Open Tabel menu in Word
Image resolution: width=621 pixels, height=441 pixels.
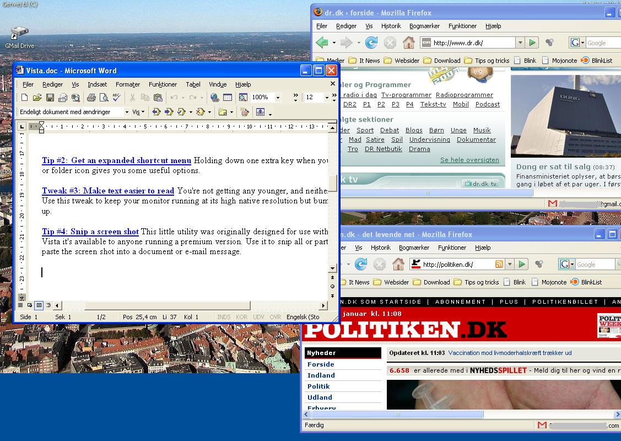click(193, 84)
